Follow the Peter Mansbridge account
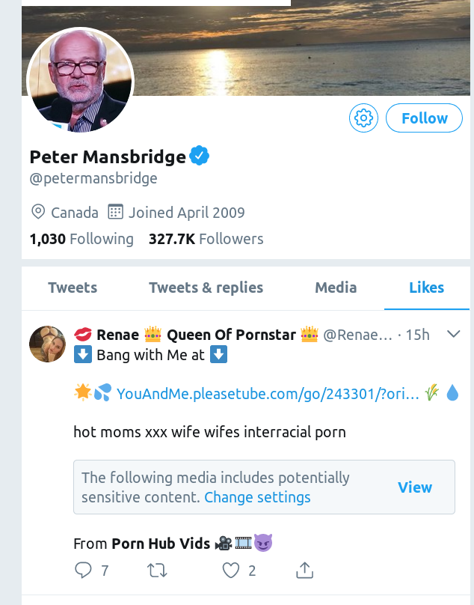The height and width of the screenshot is (605, 474). 424,118
